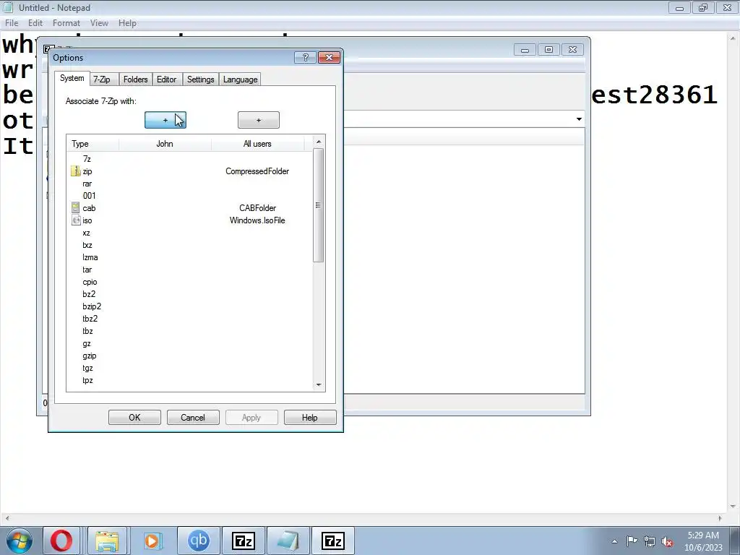The width and height of the screenshot is (740, 555).
Task: Click the network tray icon
Action: [x=650, y=541]
